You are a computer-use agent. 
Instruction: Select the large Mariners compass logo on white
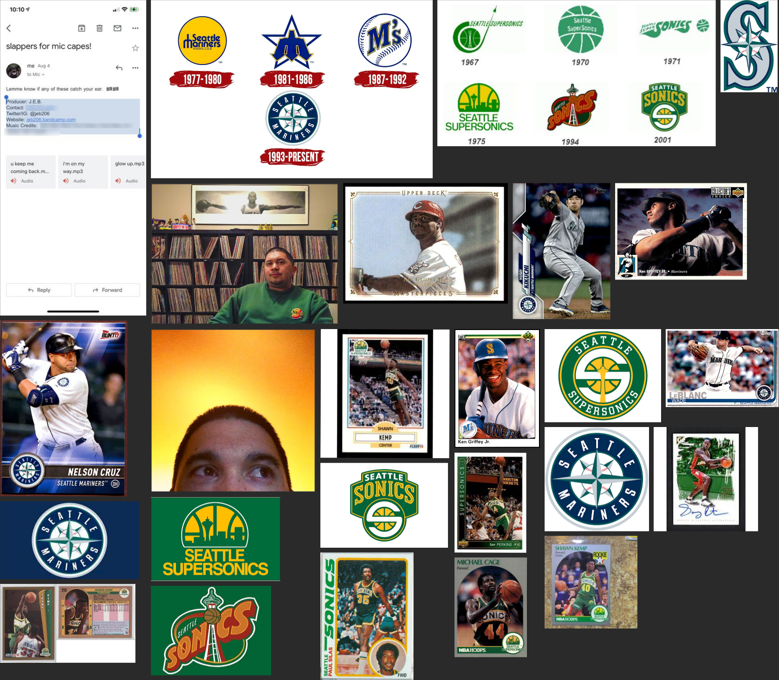(x=597, y=479)
